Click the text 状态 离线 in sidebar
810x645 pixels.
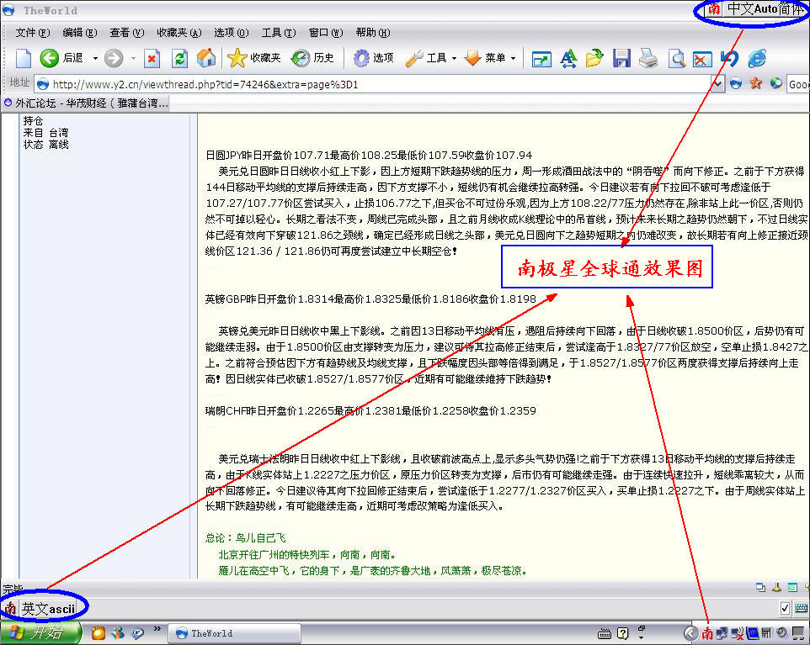46,145
